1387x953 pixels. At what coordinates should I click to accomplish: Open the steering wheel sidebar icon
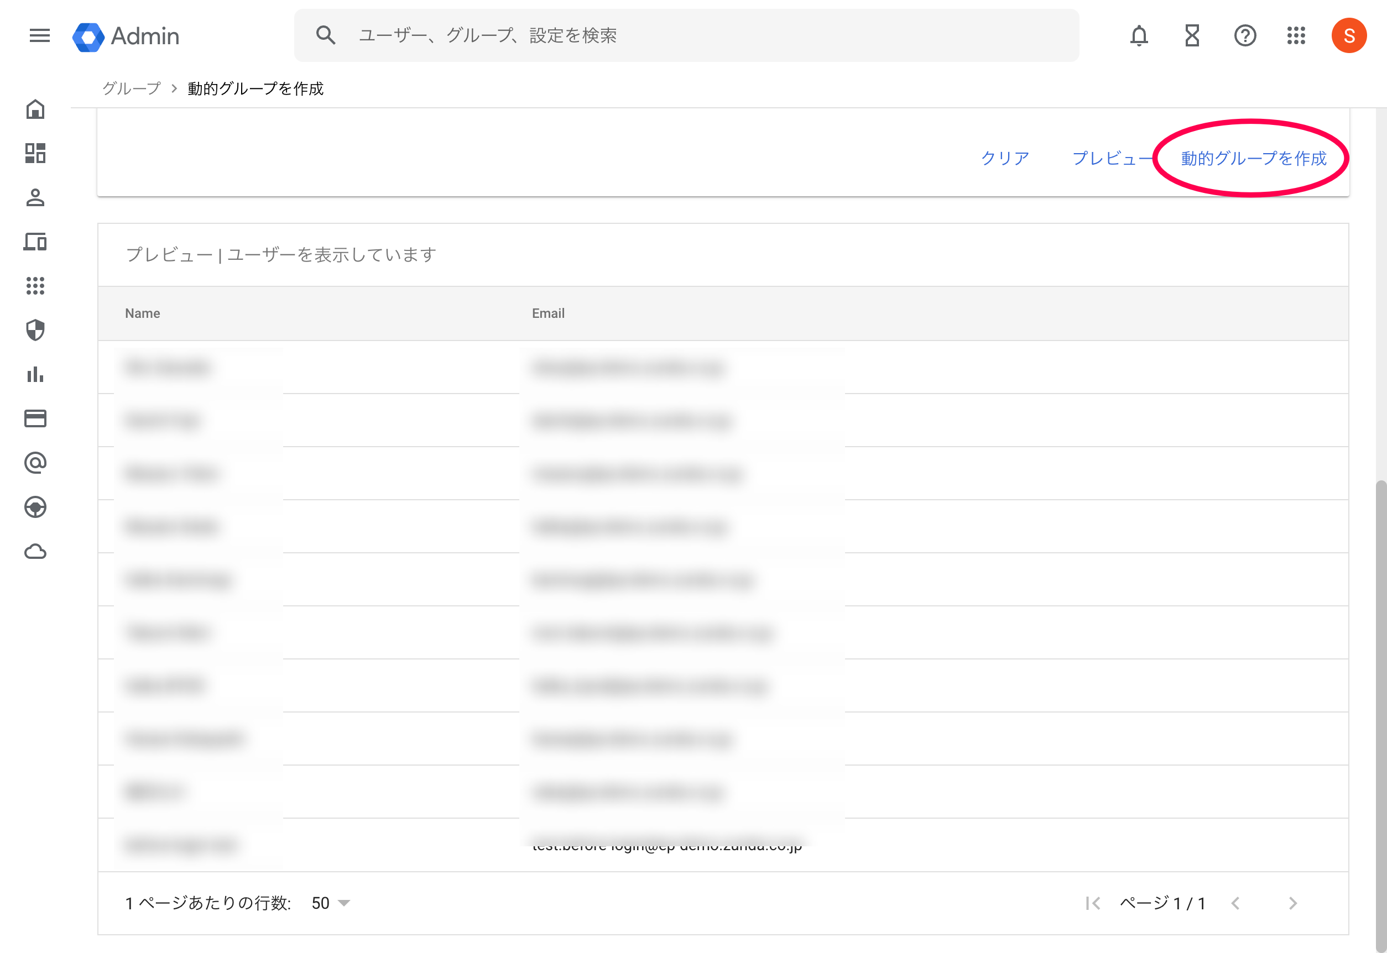tap(35, 507)
